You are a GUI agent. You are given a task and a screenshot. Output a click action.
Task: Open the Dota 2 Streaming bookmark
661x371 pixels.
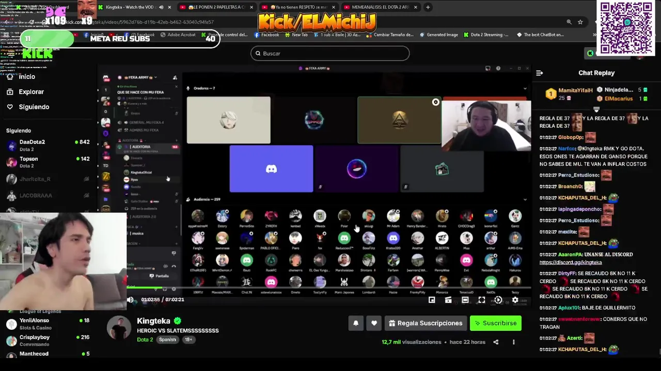[x=486, y=35]
